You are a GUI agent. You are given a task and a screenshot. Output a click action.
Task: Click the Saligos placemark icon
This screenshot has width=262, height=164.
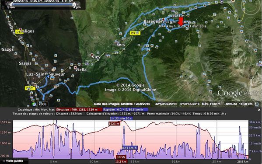tap(21, 29)
